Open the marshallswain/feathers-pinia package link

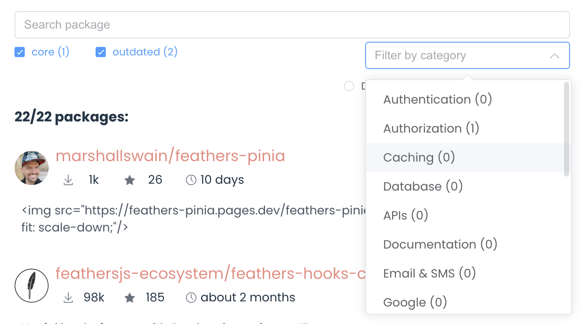[170, 156]
